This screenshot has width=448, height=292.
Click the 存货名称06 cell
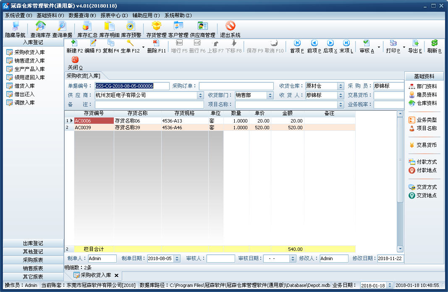[137, 121]
